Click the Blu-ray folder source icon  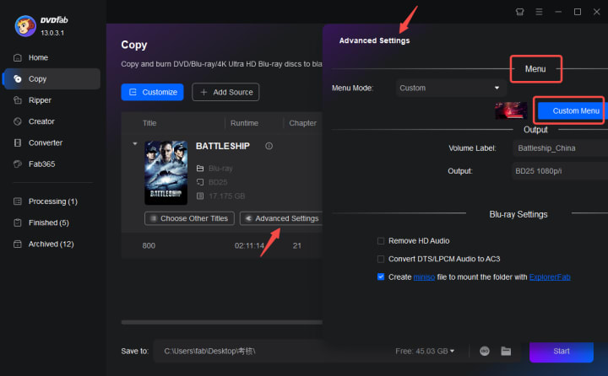[200, 169]
